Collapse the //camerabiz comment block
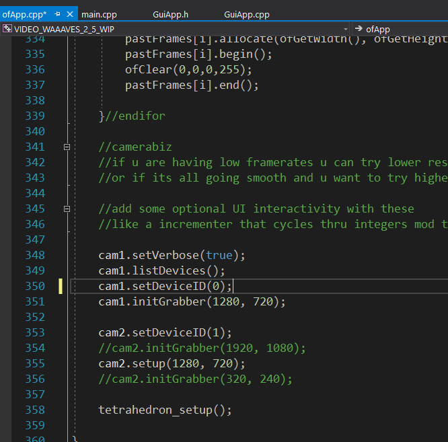Viewport: 448px width, 442px height. click(67, 147)
